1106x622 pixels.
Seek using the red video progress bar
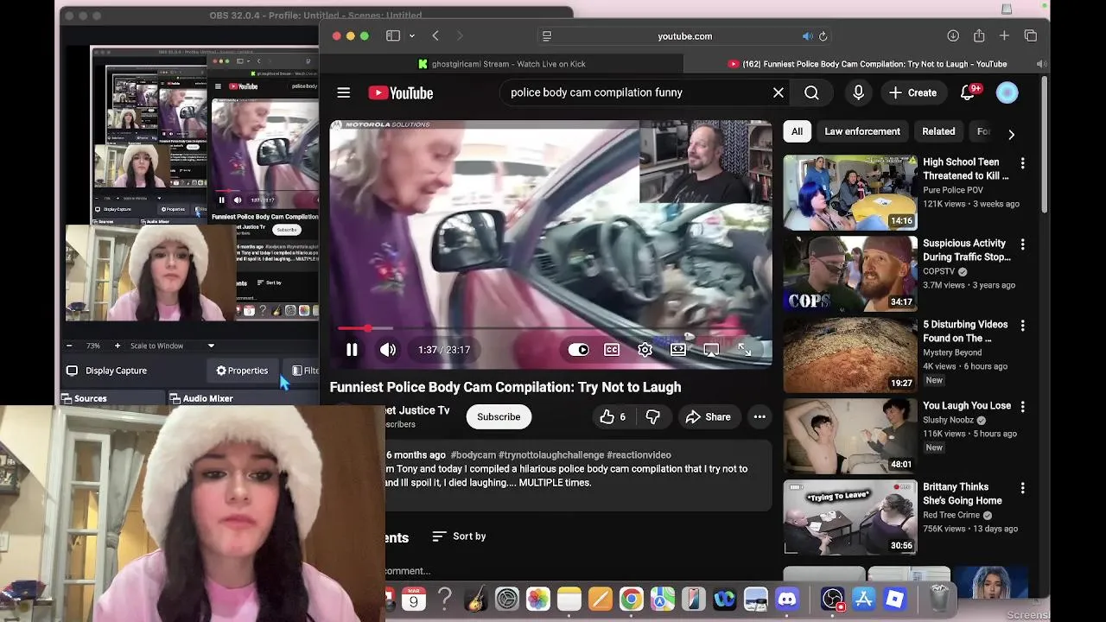550,328
